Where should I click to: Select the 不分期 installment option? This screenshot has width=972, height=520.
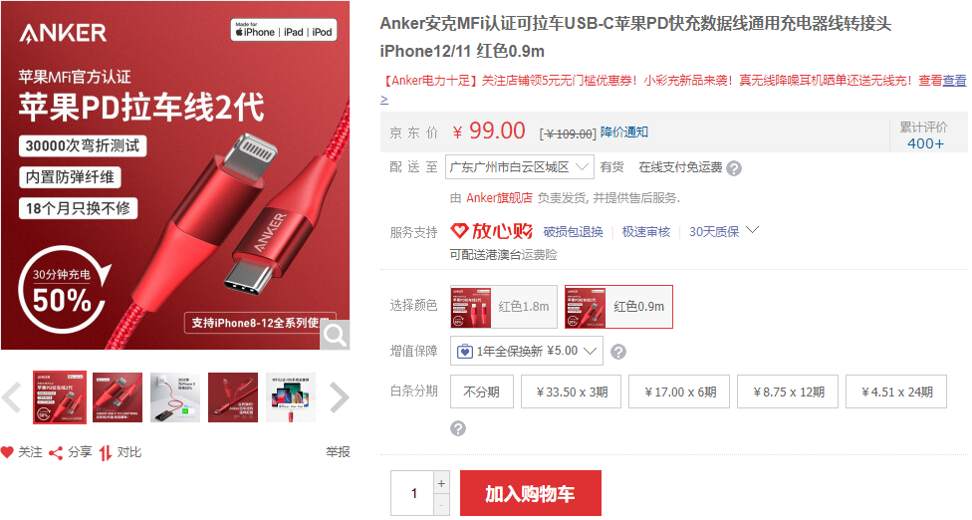(x=482, y=391)
